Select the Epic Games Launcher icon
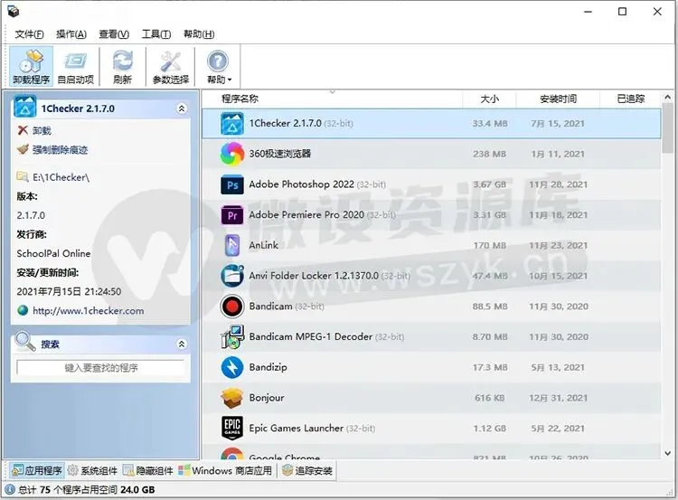 [x=232, y=429]
